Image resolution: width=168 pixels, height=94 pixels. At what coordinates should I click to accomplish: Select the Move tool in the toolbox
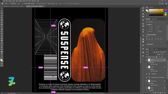click(2, 9)
